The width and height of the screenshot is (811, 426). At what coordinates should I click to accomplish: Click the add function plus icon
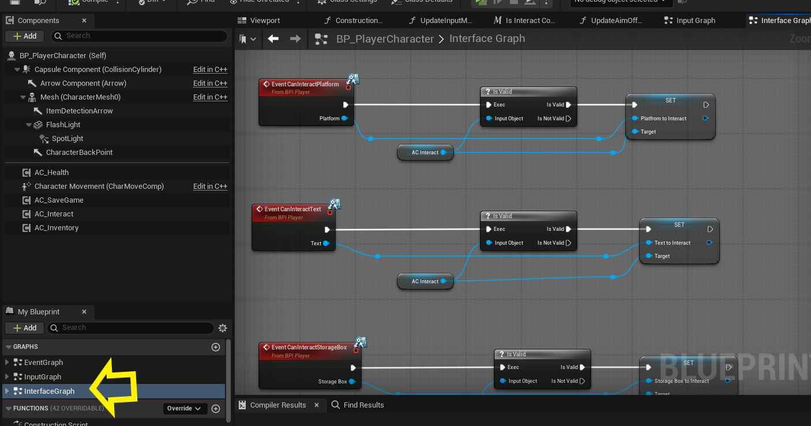[216, 409]
